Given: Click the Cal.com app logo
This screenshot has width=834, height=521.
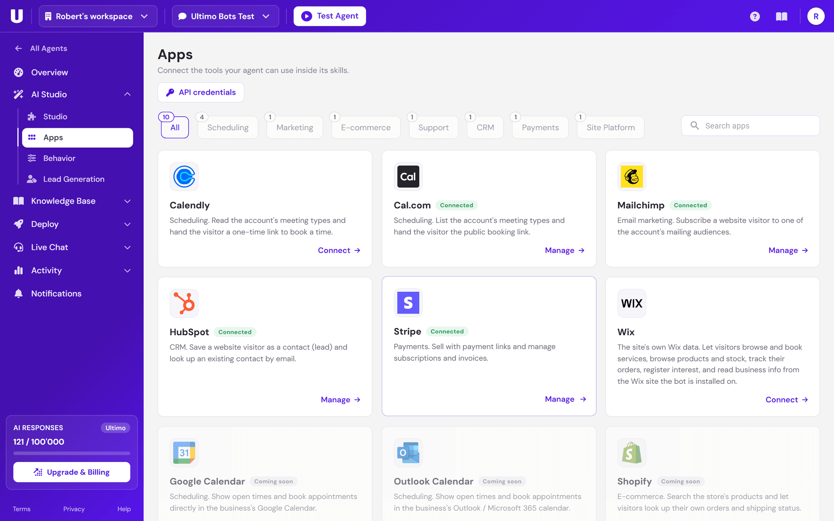Looking at the screenshot, I should coord(408,177).
